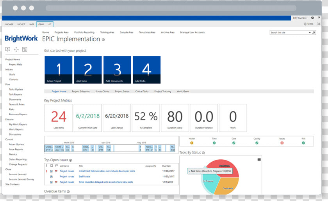Click the Add Documents tile 3

pyautogui.click(x=118, y=70)
